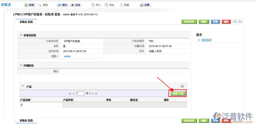
Task: Toggle the 已阅 (Read) eye button
Action: pos(76,5)
